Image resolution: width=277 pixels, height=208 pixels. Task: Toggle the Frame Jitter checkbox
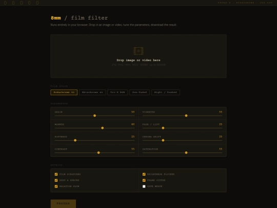point(144,180)
